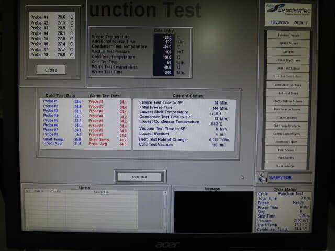Edit the Cold Test Time field
The height and width of the screenshot is (251, 335).
pyautogui.click(x=164, y=62)
